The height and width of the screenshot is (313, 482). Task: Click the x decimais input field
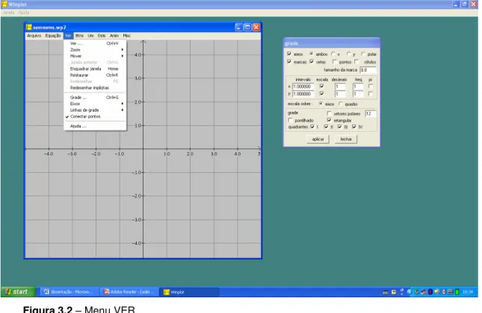click(x=340, y=86)
